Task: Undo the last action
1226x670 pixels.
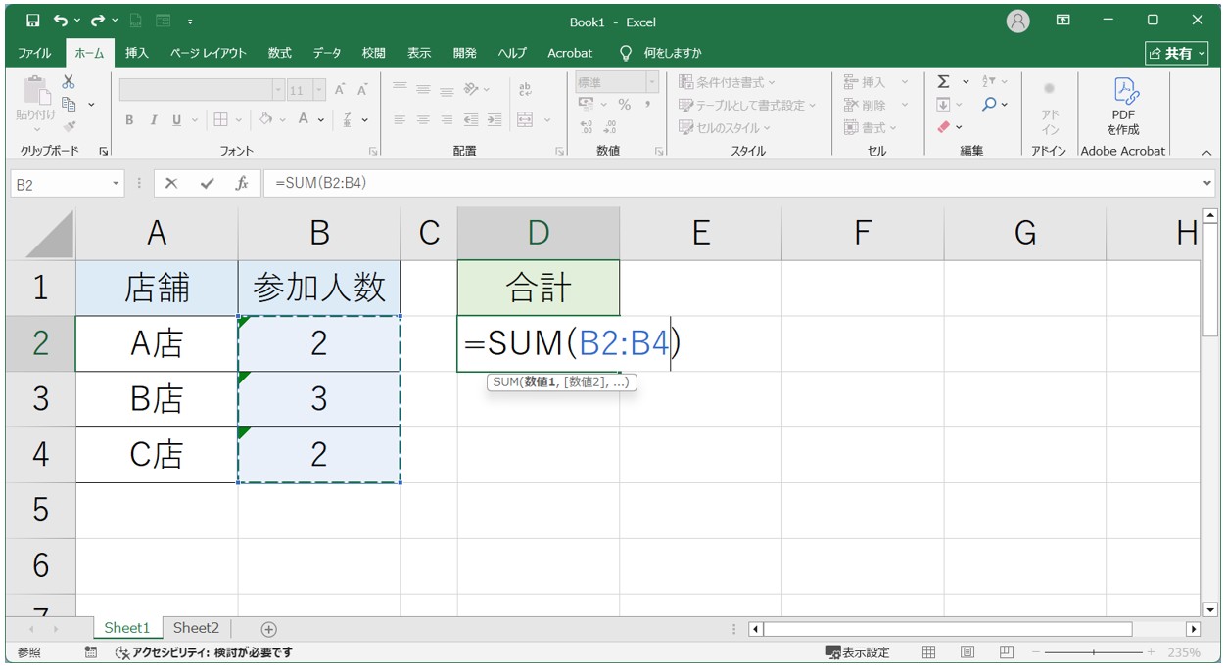Action: [x=62, y=21]
